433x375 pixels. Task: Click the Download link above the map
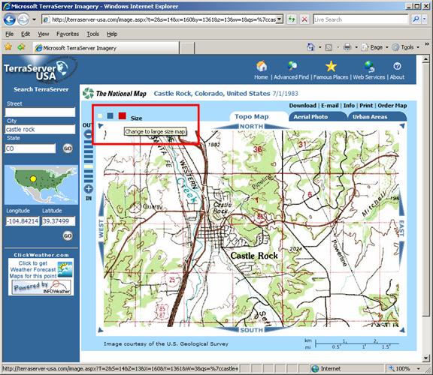pyautogui.click(x=303, y=106)
